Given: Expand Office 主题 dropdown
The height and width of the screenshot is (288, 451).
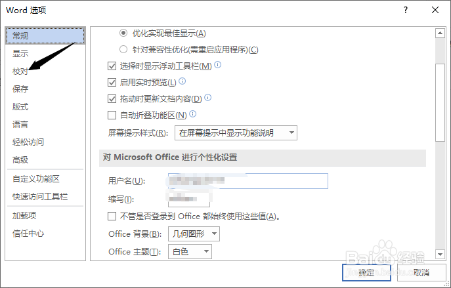Looking at the screenshot, I should 190,251.
